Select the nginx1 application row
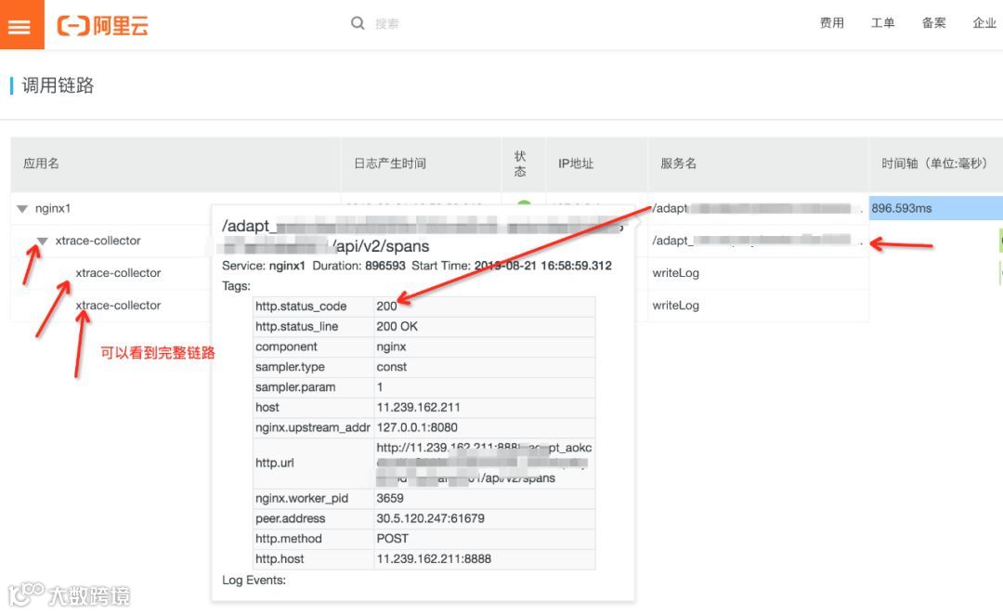This screenshot has width=1003, height=614. click(x=53, y=208)
